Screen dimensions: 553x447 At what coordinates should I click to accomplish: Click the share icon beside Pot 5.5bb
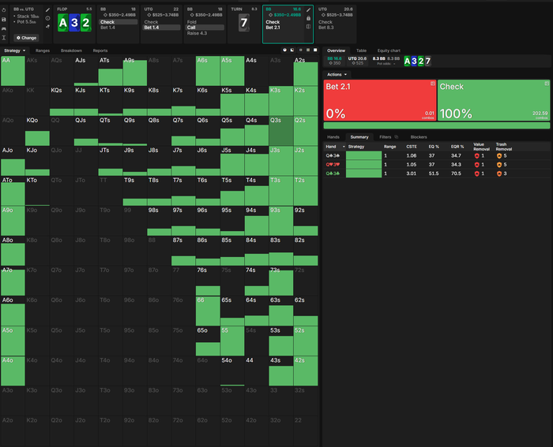pos(47,26)
